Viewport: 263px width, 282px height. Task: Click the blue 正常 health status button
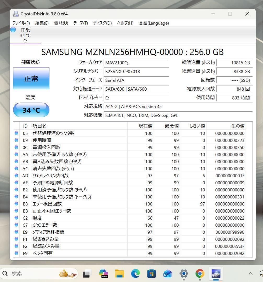[31, 78]
